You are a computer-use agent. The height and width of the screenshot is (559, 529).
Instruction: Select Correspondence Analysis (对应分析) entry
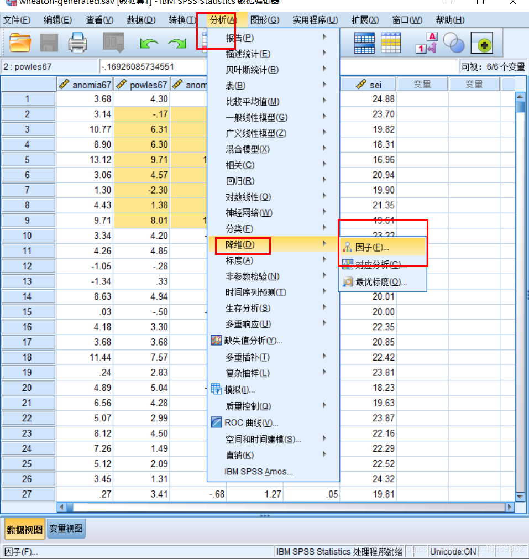coord(383,264)
